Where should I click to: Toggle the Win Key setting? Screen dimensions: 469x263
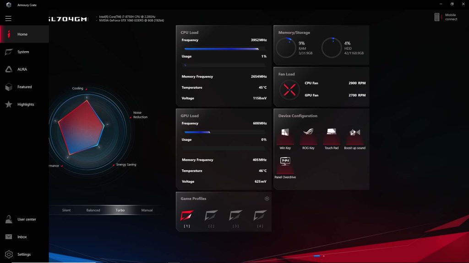tap(285, 138)
